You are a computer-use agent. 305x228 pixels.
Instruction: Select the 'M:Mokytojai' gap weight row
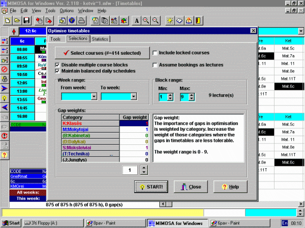(x=89, y=129)
